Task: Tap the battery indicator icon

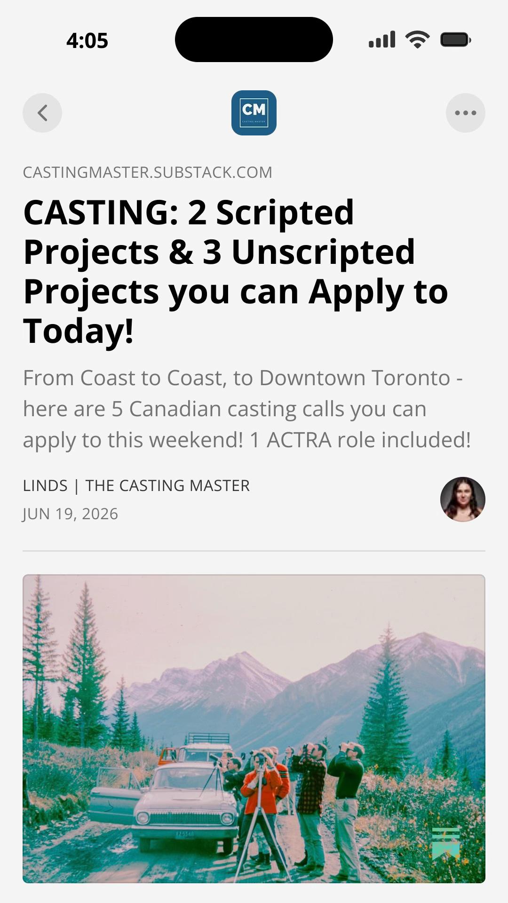Action: point(456,40)
